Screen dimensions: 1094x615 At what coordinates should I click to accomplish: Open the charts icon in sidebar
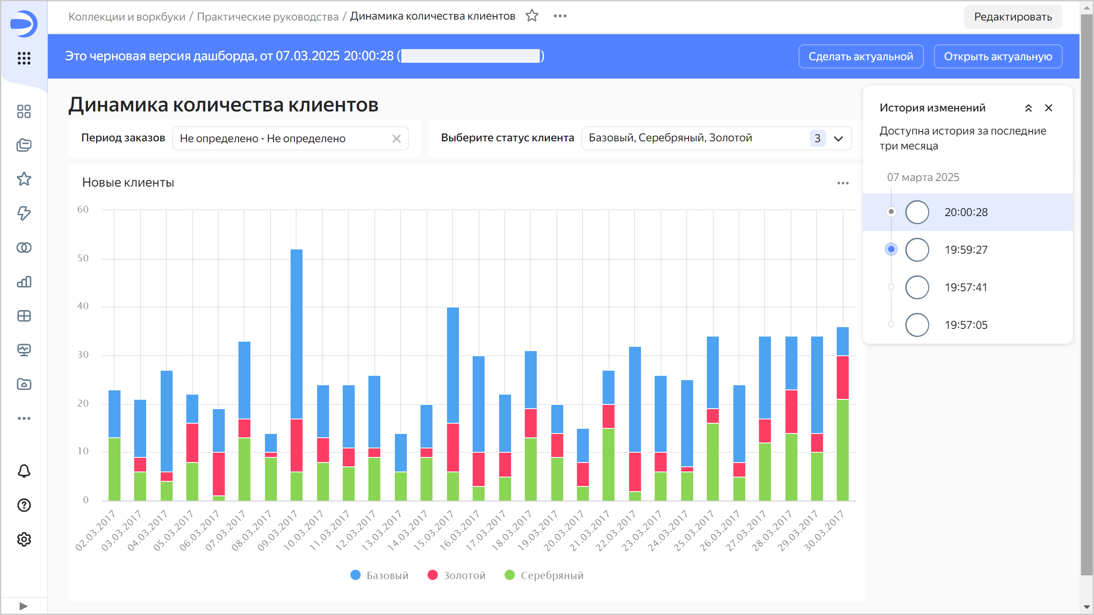(x=24, y=282)
